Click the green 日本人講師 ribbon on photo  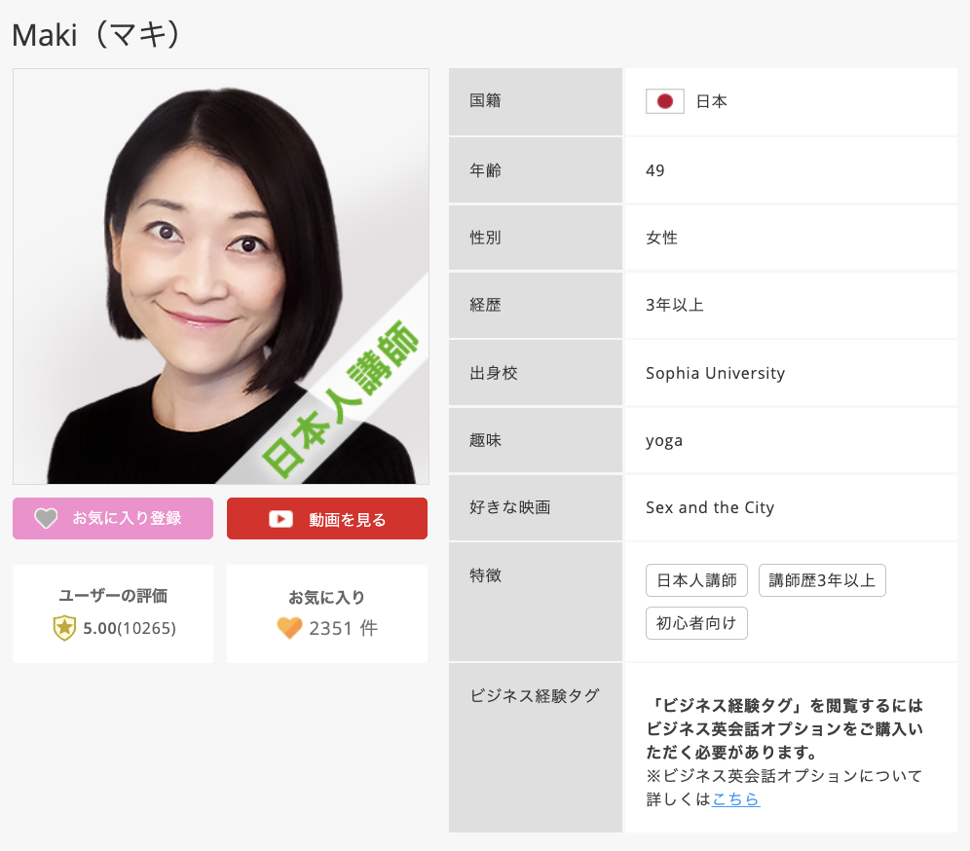click(x=343, y=399)
